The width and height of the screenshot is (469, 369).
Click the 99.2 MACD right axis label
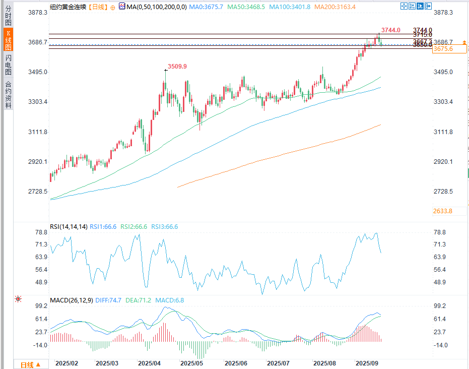click(440, 306)
